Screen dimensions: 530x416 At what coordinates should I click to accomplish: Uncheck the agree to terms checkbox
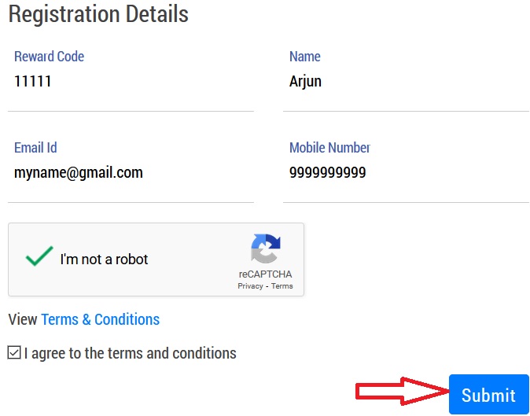click(x=14, y=352)
